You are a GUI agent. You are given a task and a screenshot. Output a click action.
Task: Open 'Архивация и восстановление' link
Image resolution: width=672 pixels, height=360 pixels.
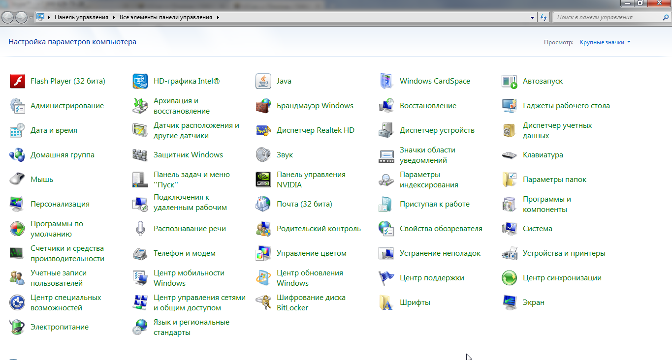(182, 106)
